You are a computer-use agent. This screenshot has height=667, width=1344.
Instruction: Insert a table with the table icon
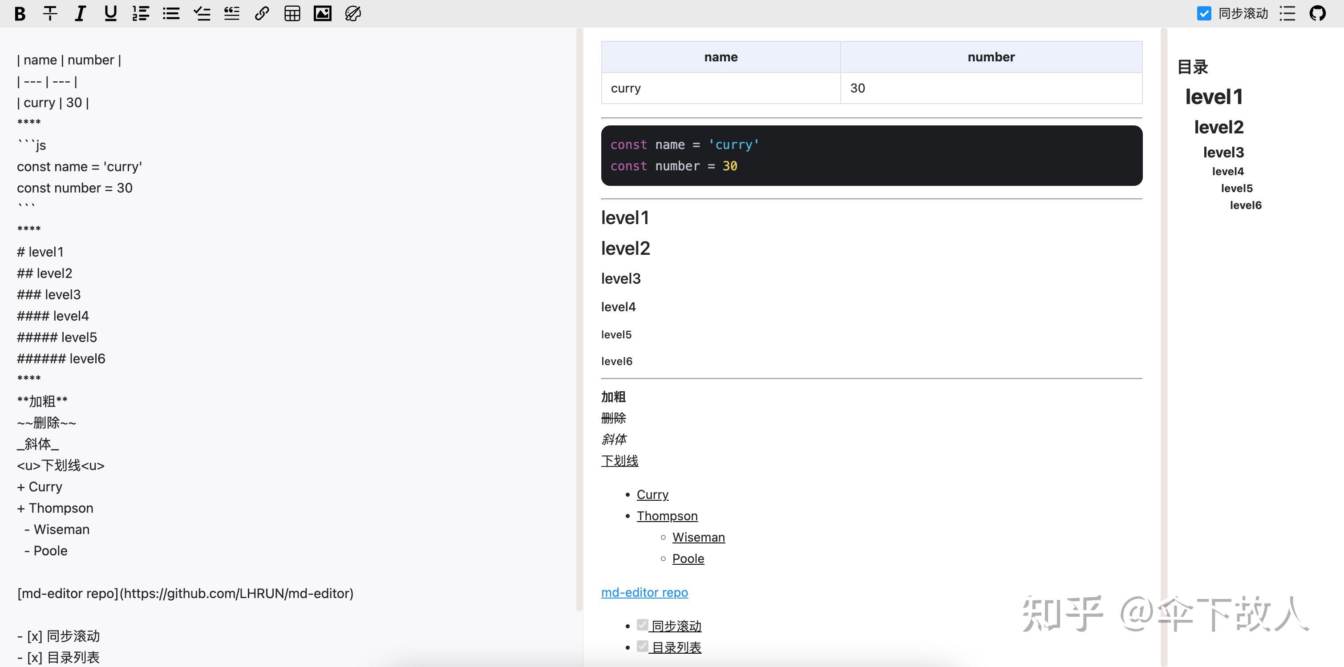(x=292, y=13)
